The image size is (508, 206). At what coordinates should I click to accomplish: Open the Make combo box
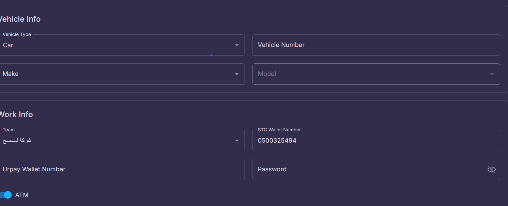pos(122,74)
